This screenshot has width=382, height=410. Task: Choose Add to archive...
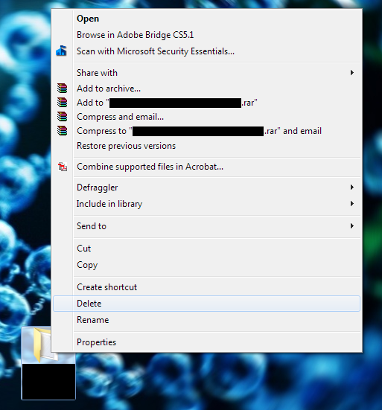tap(207, 89)
